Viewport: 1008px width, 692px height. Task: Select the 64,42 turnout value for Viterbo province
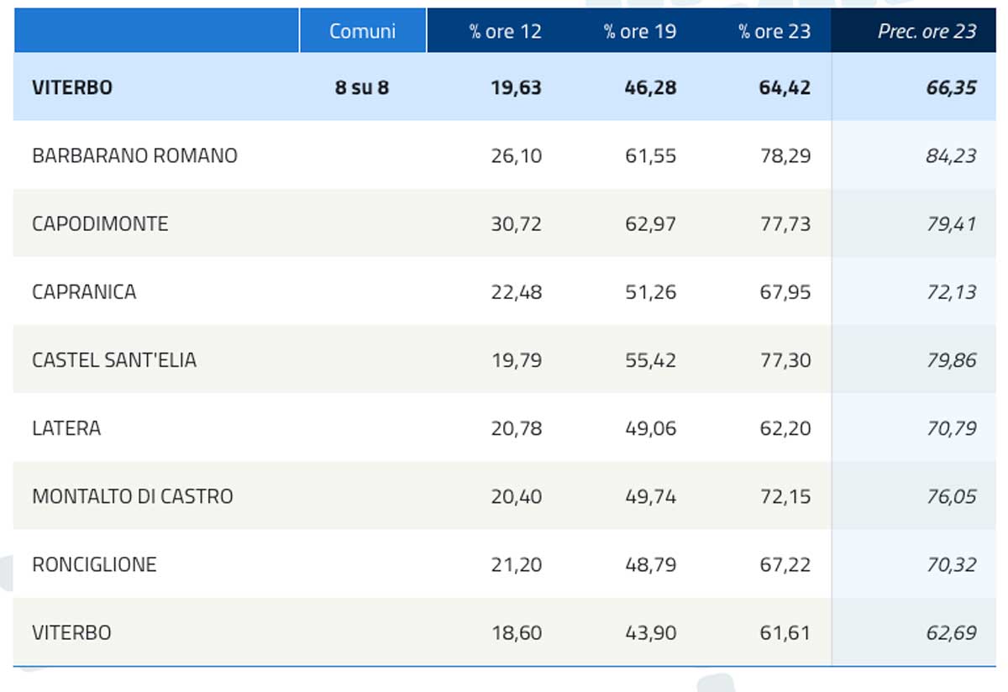785,87
